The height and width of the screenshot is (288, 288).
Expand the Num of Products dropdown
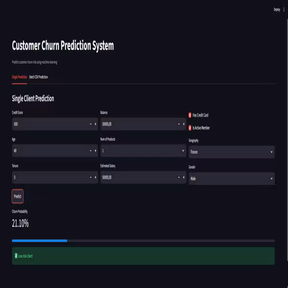(143, 151)
